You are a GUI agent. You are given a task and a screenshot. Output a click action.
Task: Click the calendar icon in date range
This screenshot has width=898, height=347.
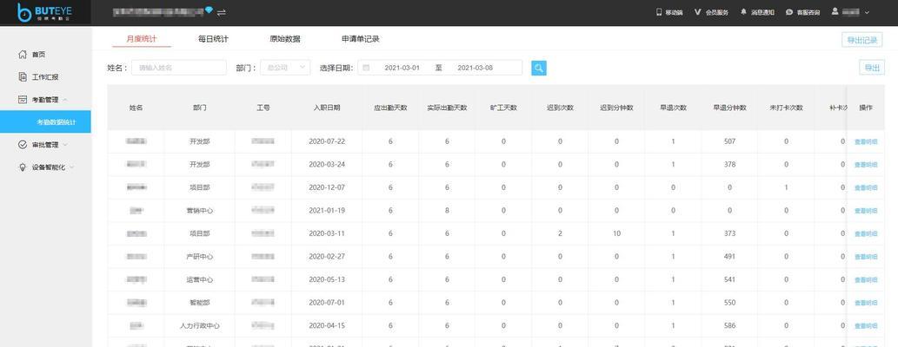[x=367, y=68]
